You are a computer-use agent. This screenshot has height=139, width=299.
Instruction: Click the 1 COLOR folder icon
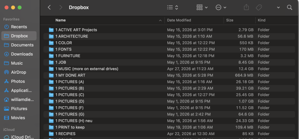click(51, 43)
